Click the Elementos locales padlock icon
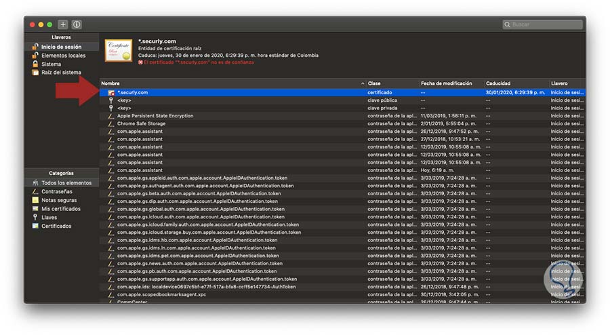610x335 pixels. click(x=35, y=56)
